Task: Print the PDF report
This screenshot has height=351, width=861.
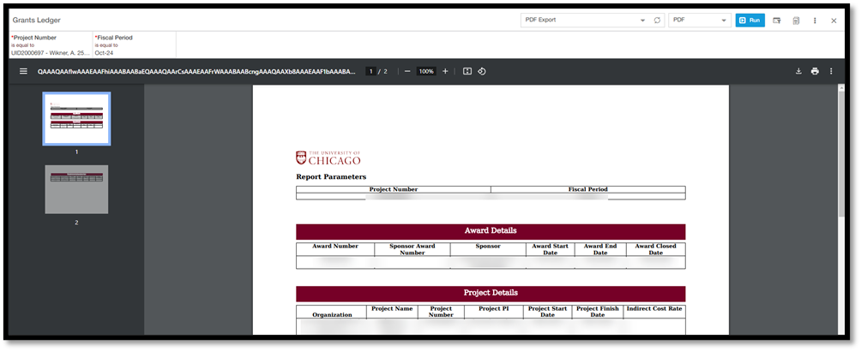Action: point(815,71)
